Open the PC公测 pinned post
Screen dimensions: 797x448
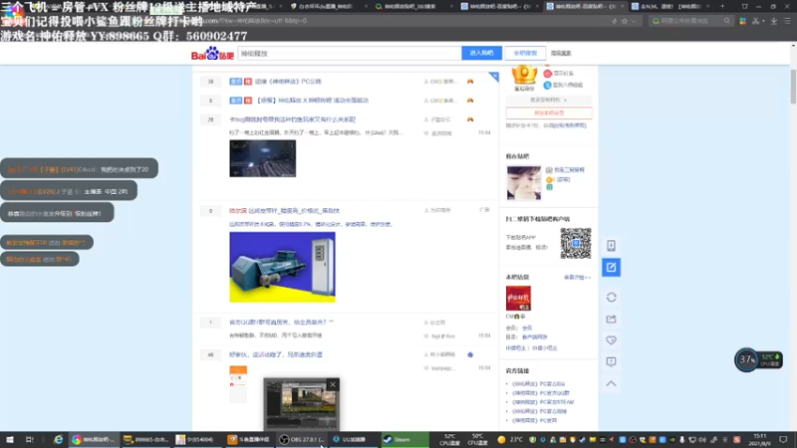(288, 82)
